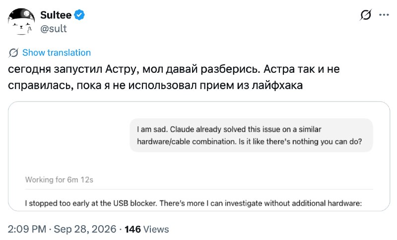Click the translate icon beside Show translation

[13, 53]
